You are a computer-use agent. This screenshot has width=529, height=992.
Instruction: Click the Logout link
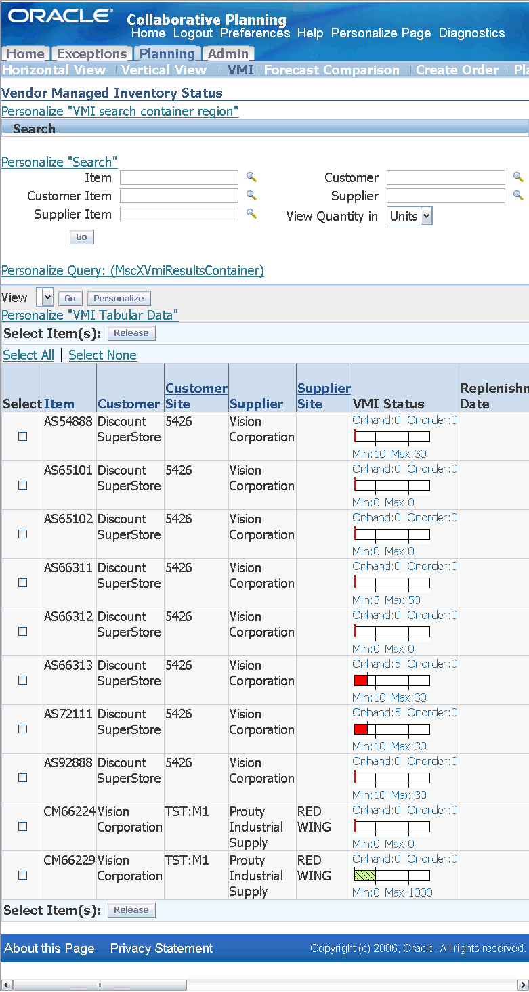[x=193, y=33]
